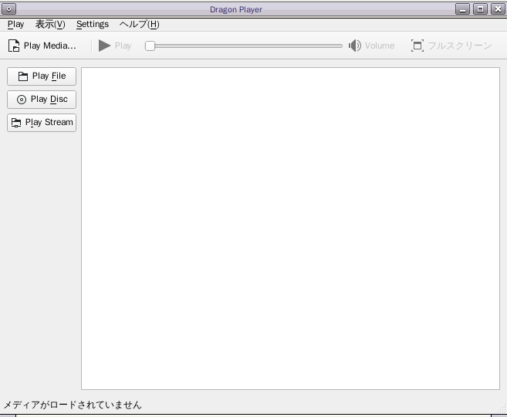The height and width of the screenshot is (417, 507).
Task: Click the Play File button
Action: pos(42,76)
